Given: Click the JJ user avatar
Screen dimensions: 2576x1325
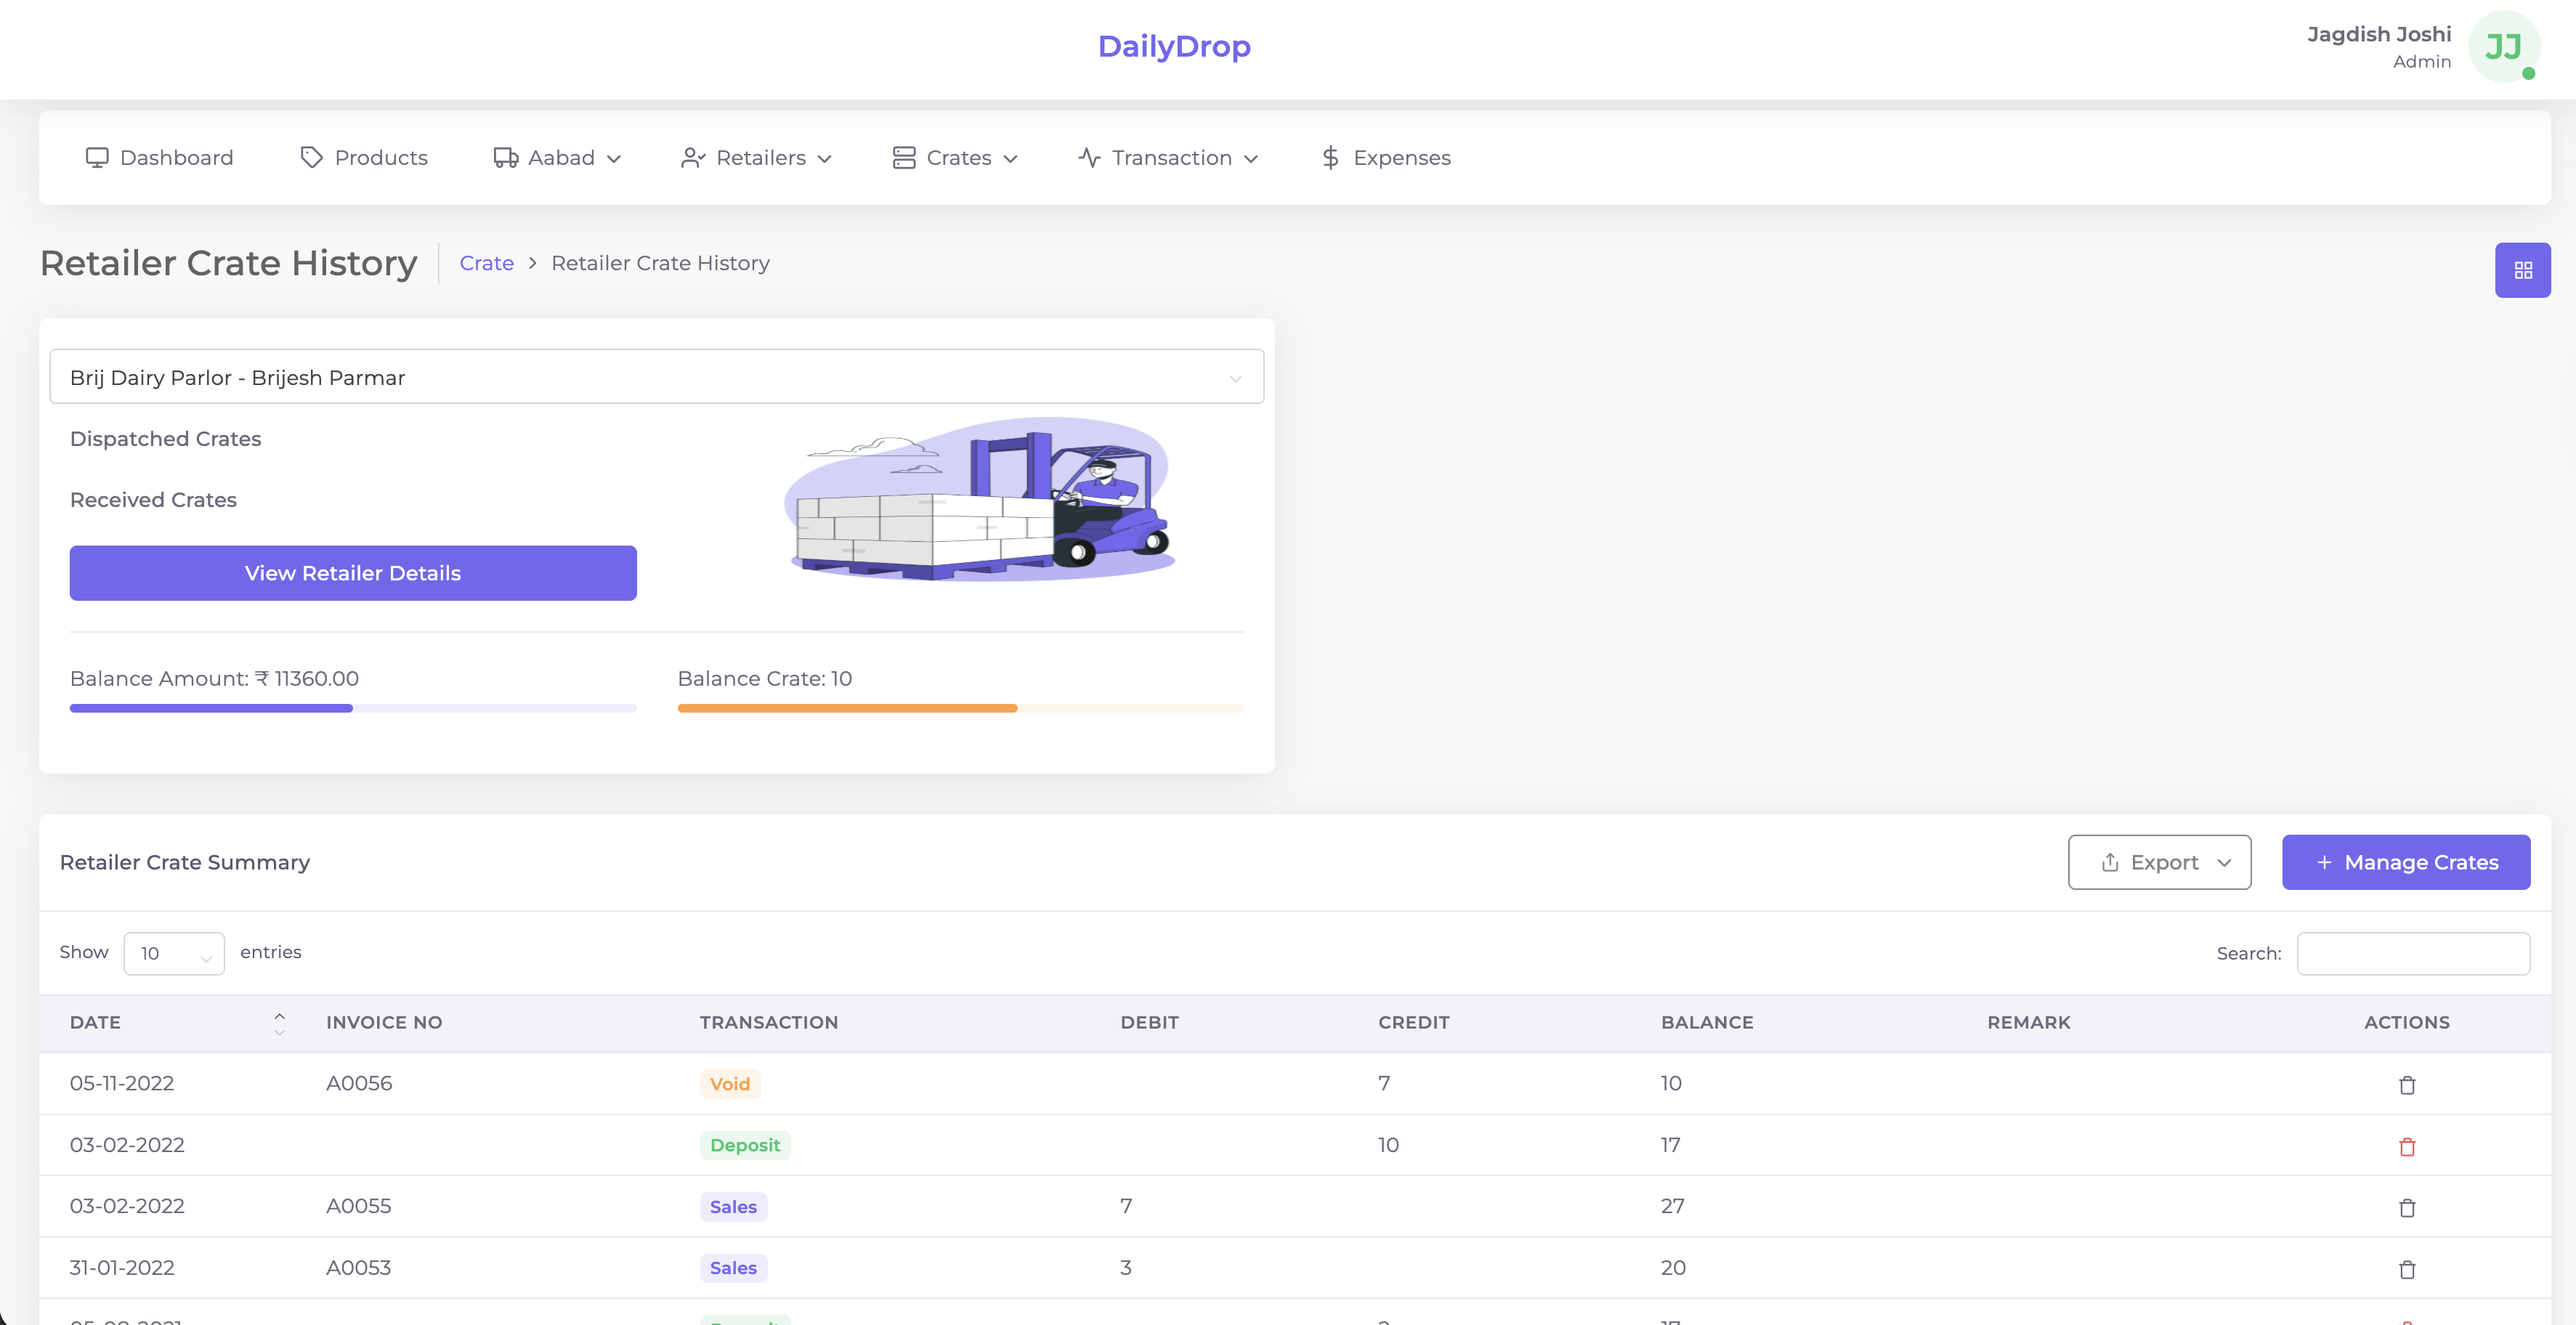Looking at the screenshot, I should point(2502,47).
